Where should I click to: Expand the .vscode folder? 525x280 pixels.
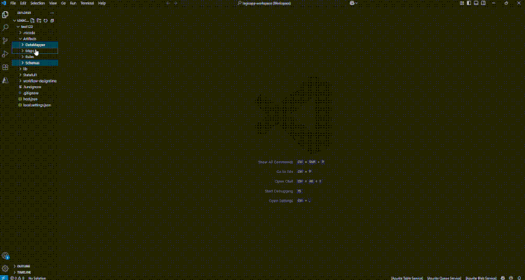(35, 33)
